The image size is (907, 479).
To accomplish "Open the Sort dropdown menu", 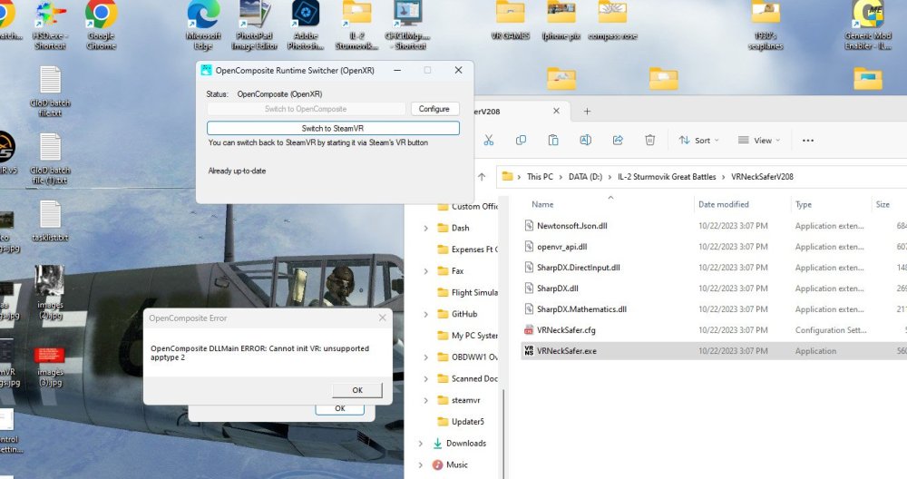I will point(698,141).
